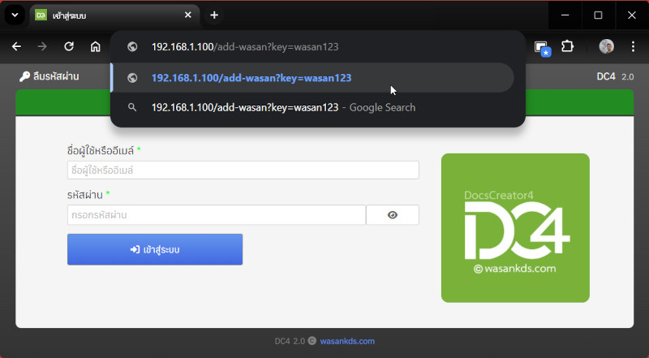Select the highlighted add-wasan URL suggestion

[x=251, y=78]
